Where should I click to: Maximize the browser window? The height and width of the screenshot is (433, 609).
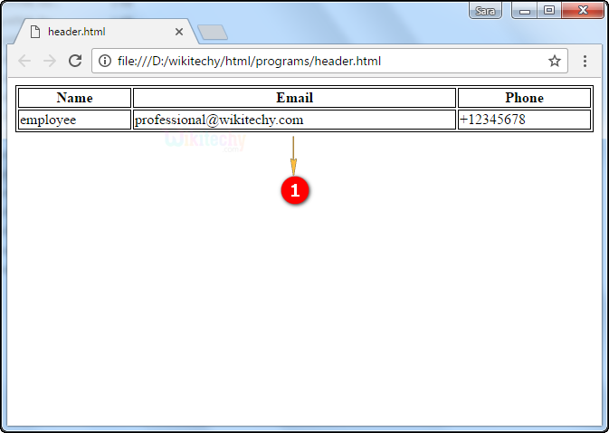click(x=549, y=11)
